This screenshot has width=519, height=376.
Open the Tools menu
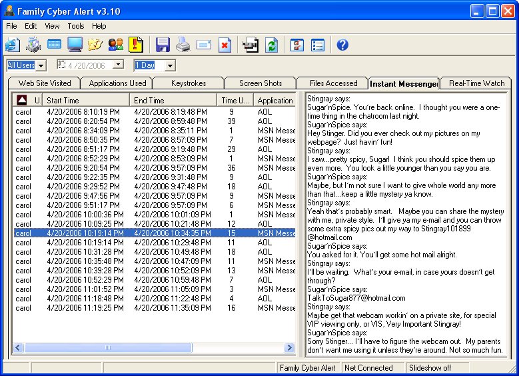coord(76,26)
